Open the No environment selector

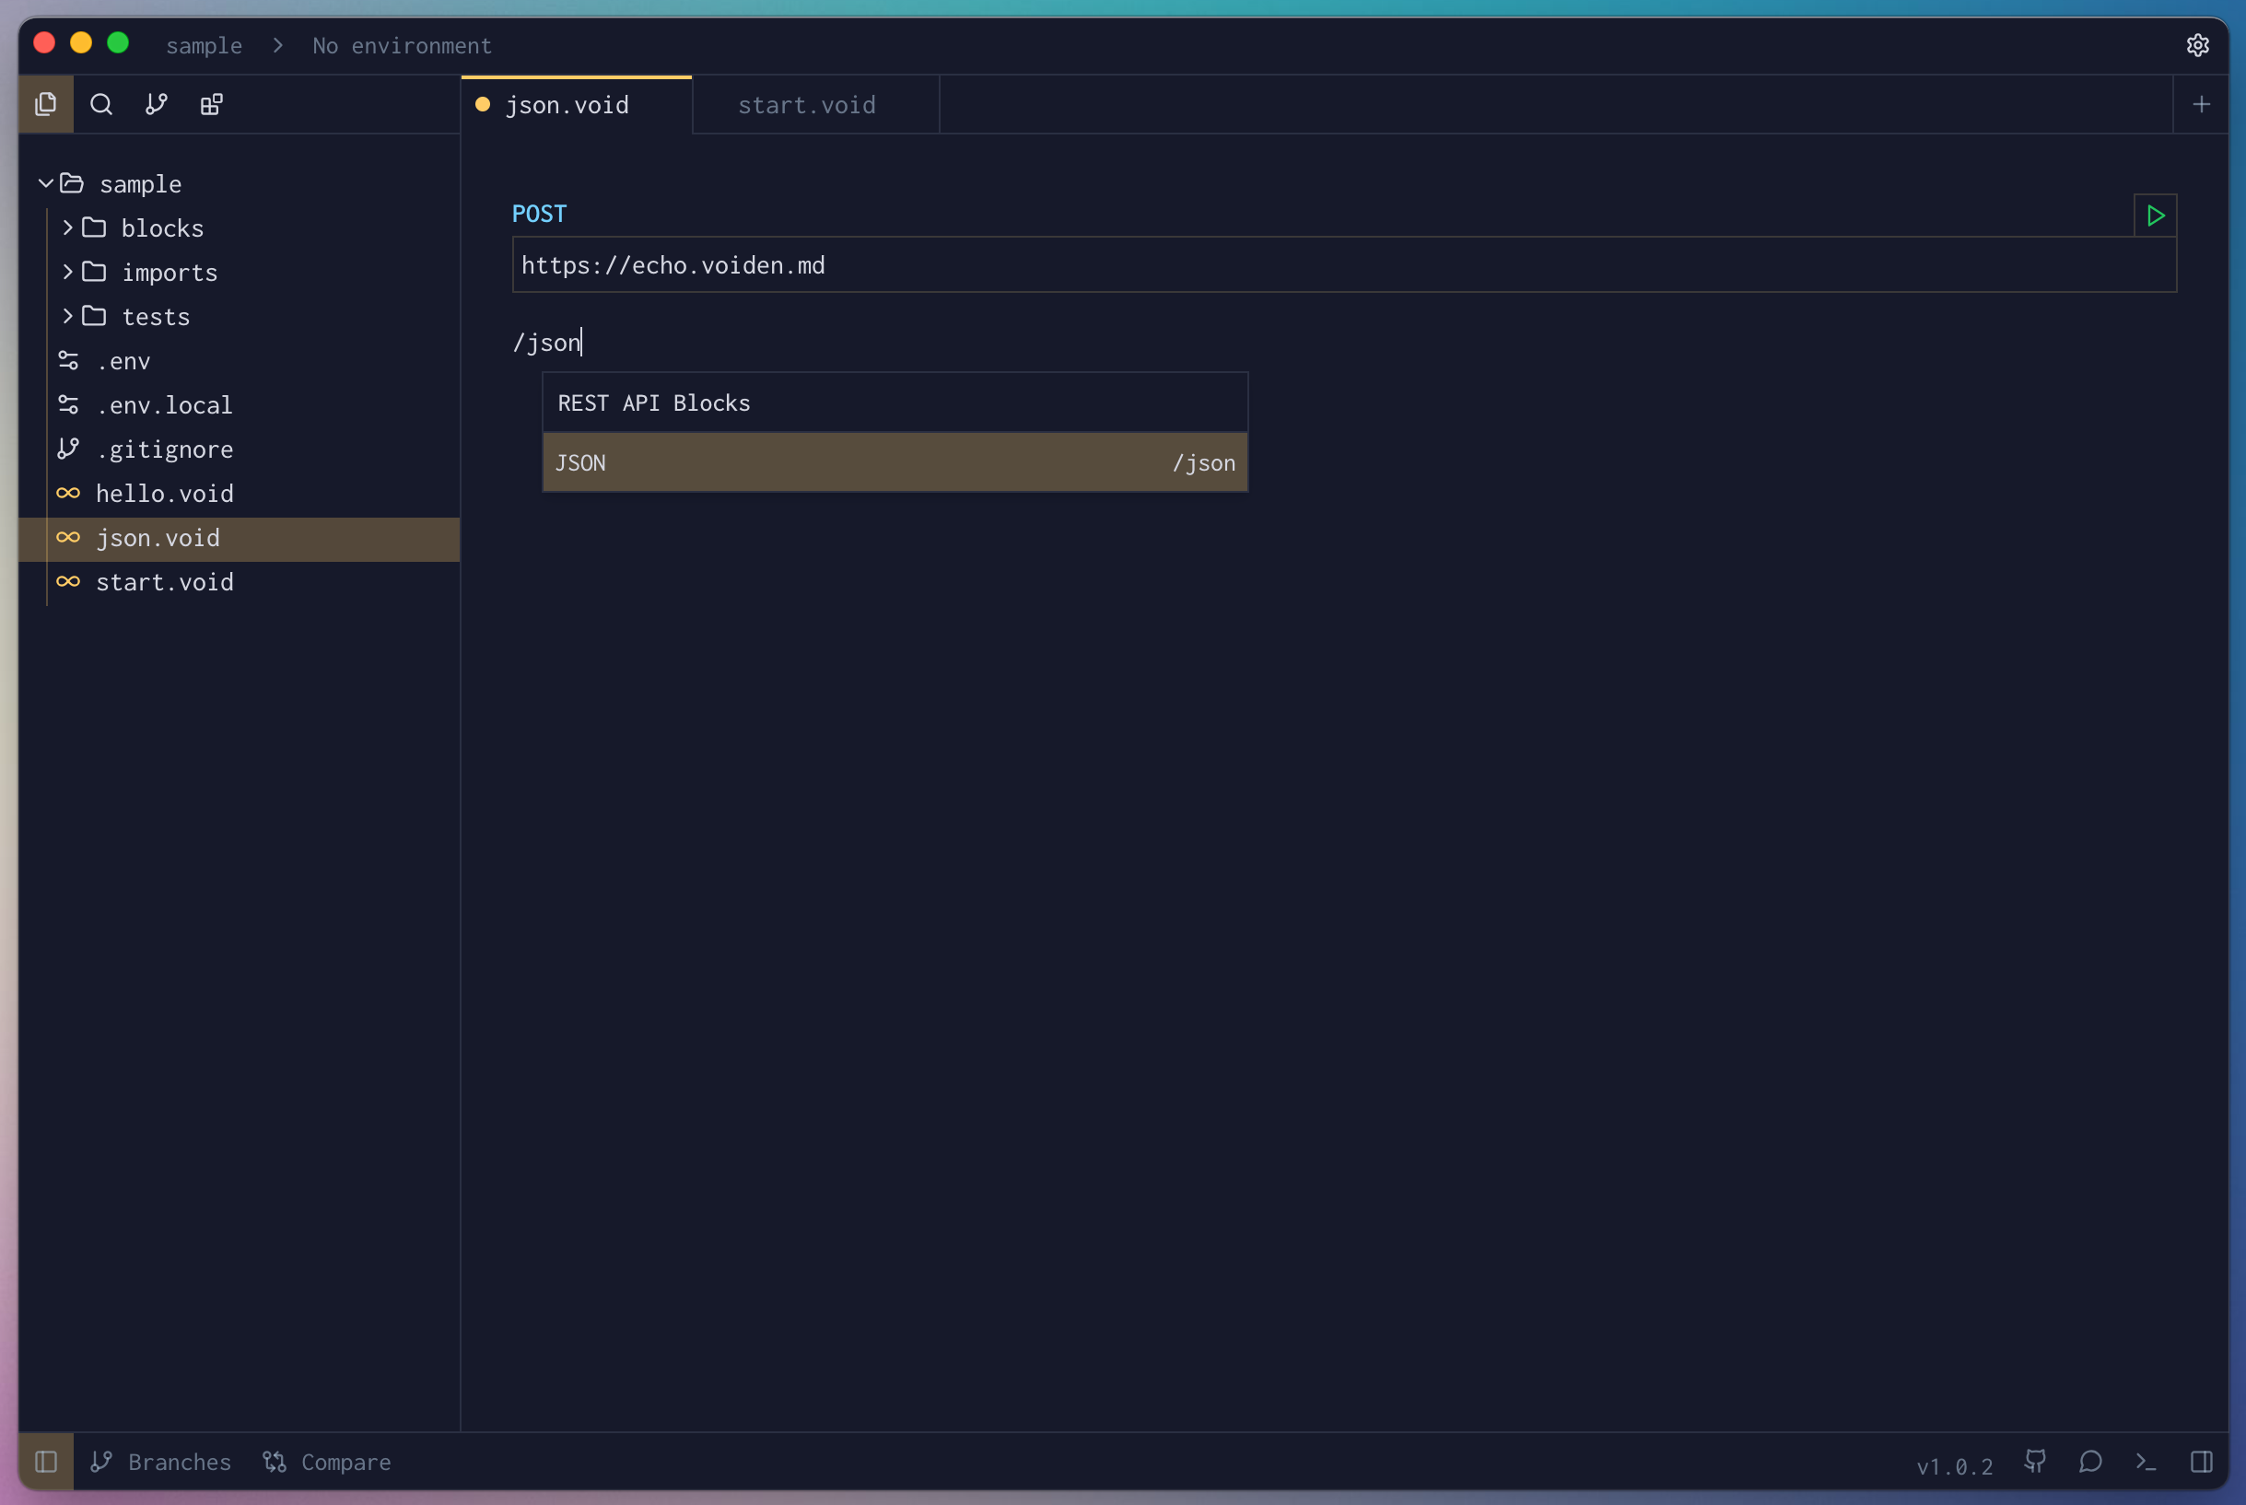tap(402, 45)
